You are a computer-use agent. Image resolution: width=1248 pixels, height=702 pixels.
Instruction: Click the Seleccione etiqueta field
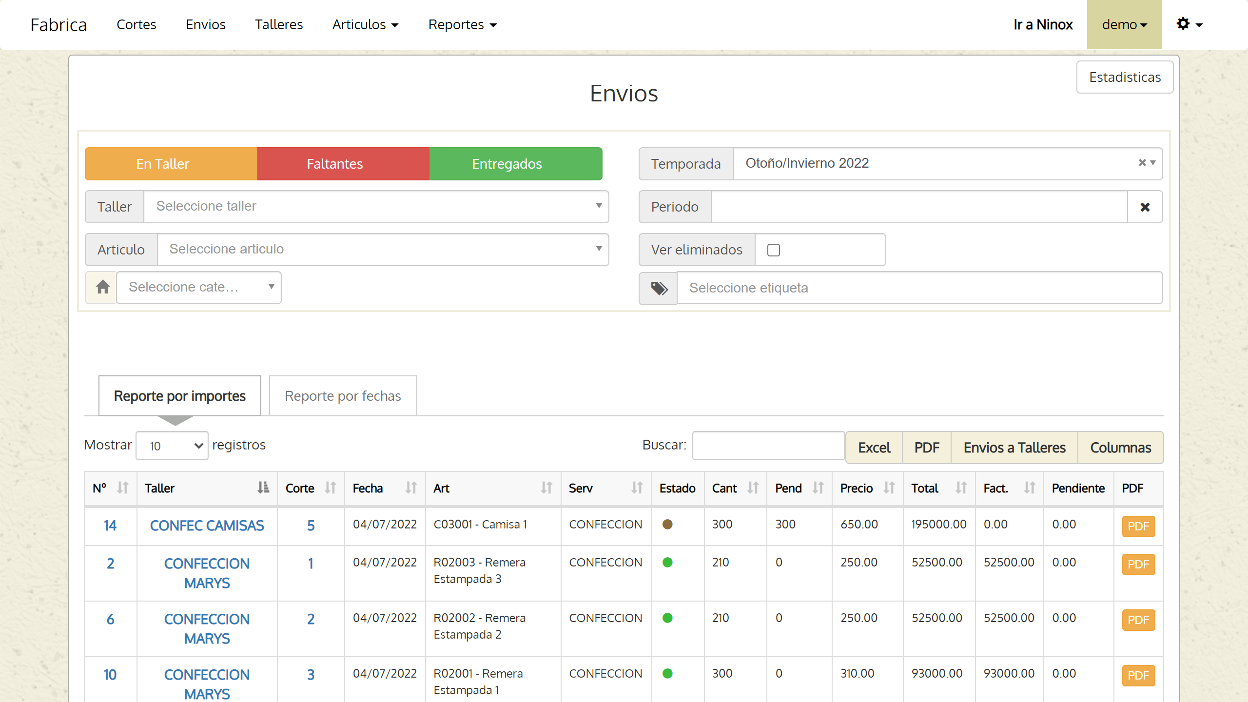(919, 288)
